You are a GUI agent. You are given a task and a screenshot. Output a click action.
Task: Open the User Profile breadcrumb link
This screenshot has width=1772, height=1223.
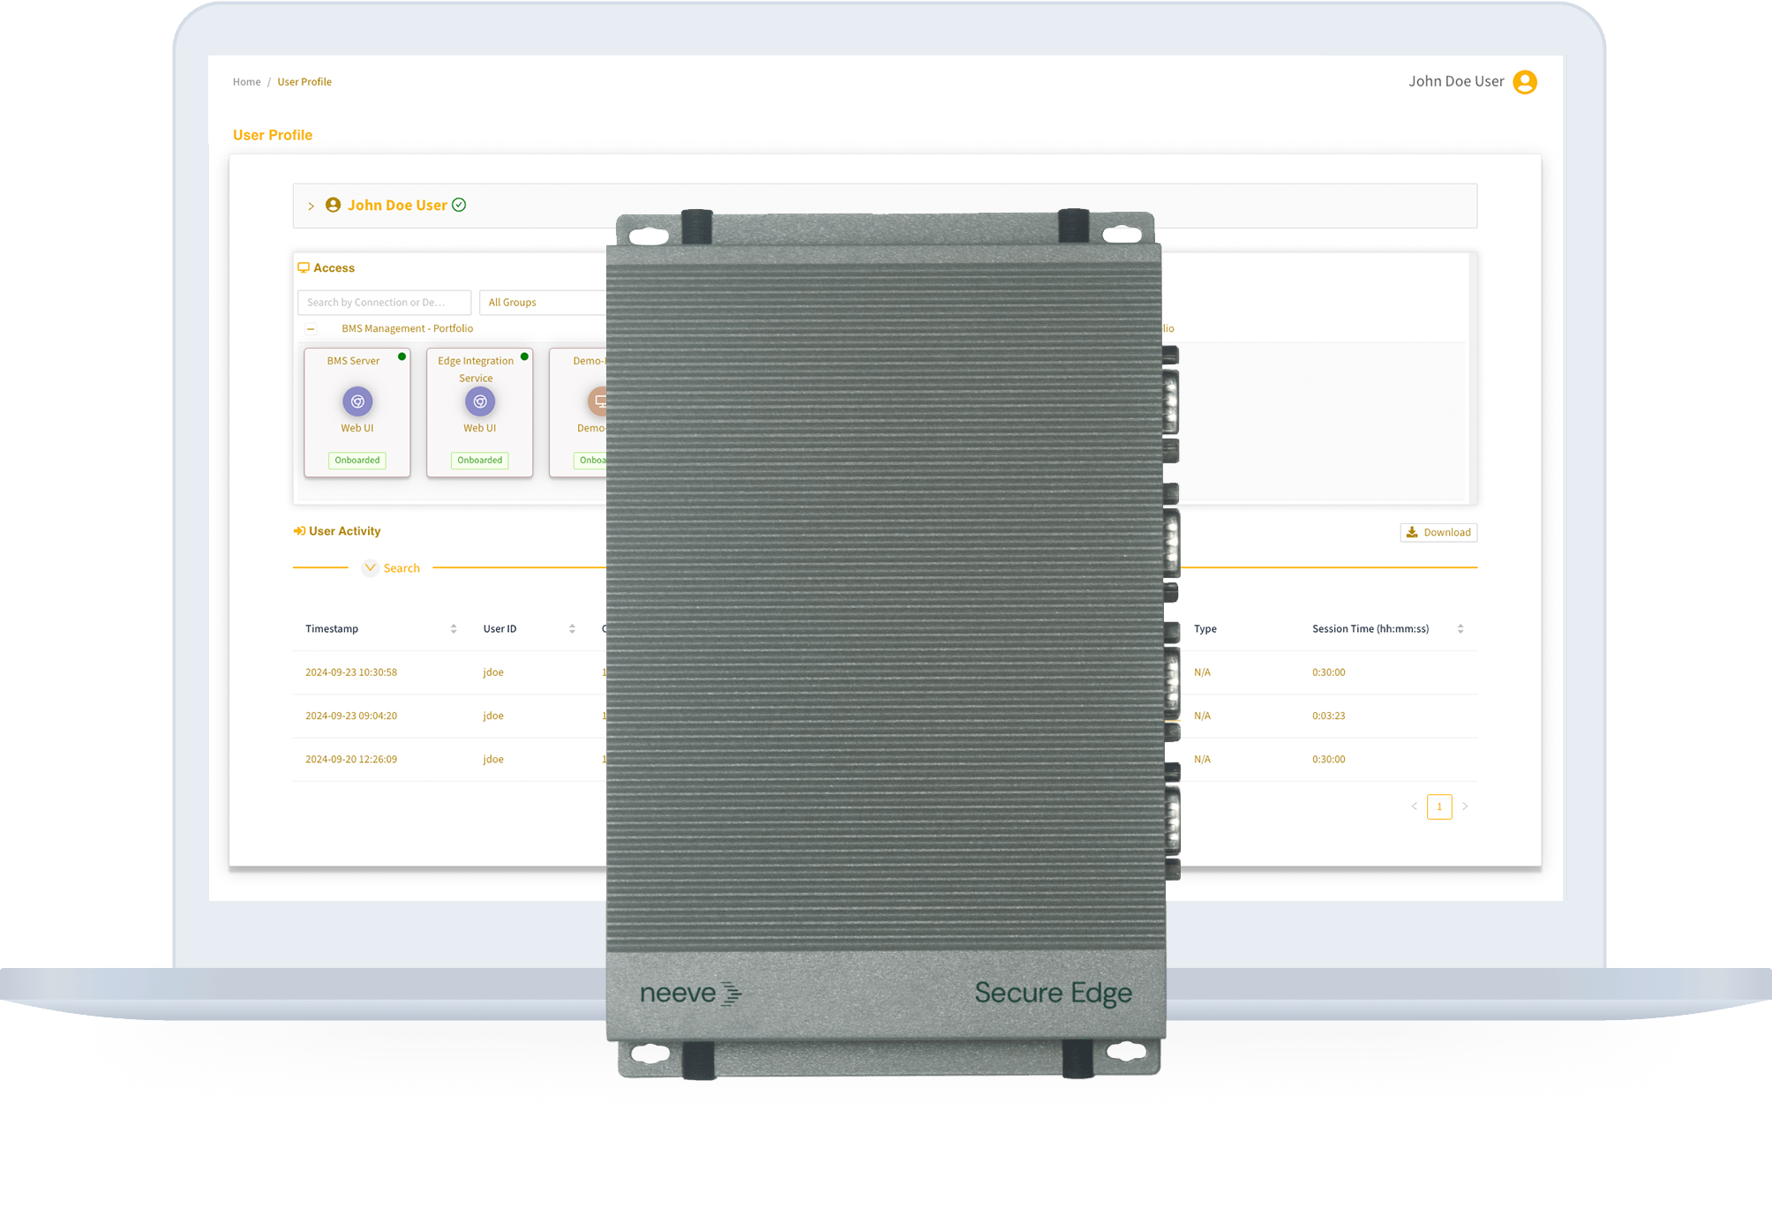[304, 82]
